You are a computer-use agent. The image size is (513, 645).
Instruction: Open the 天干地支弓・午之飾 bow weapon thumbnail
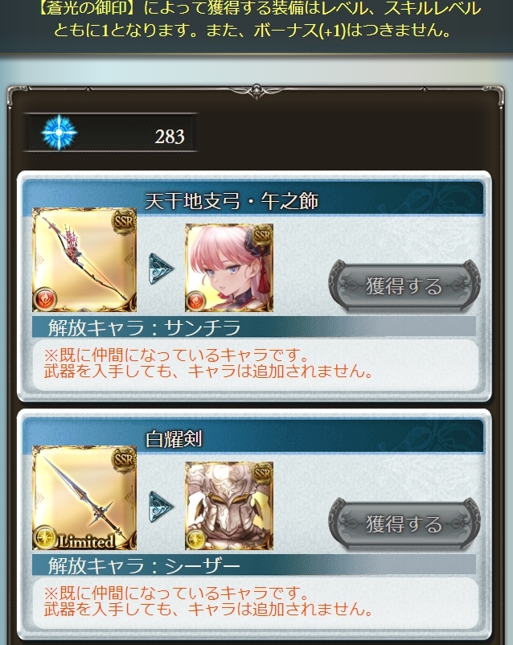pyautogui.click(x=84, y=260)
